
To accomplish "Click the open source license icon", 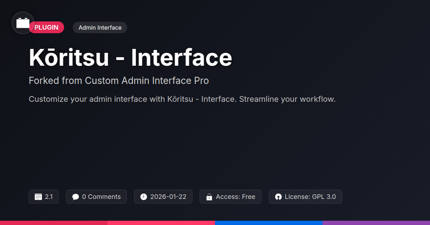I will pos(278,197).
